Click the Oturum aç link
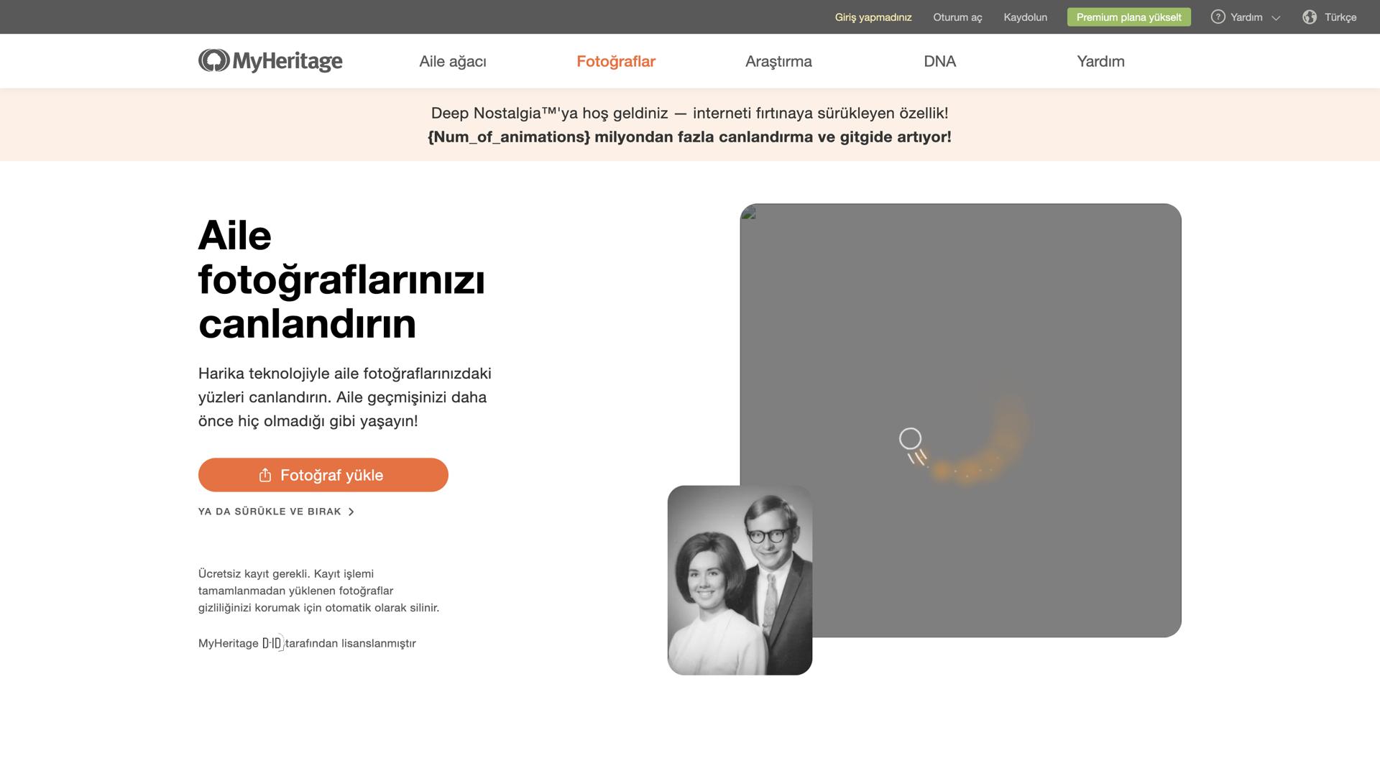 [957, 17]
